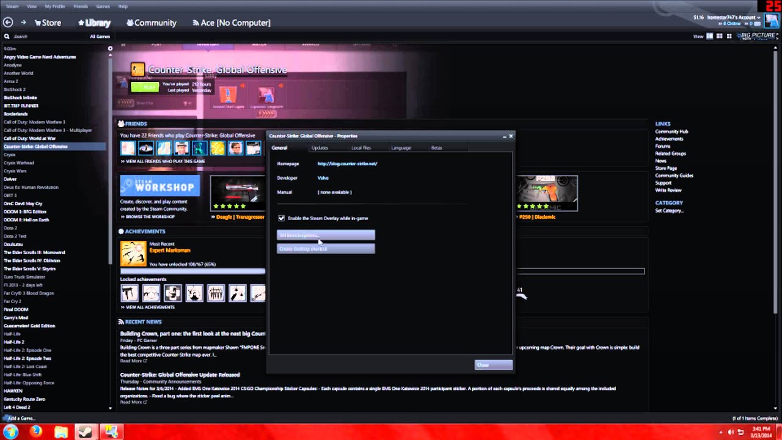
Task: Go to the Community section
Action: tap(152, 23)
